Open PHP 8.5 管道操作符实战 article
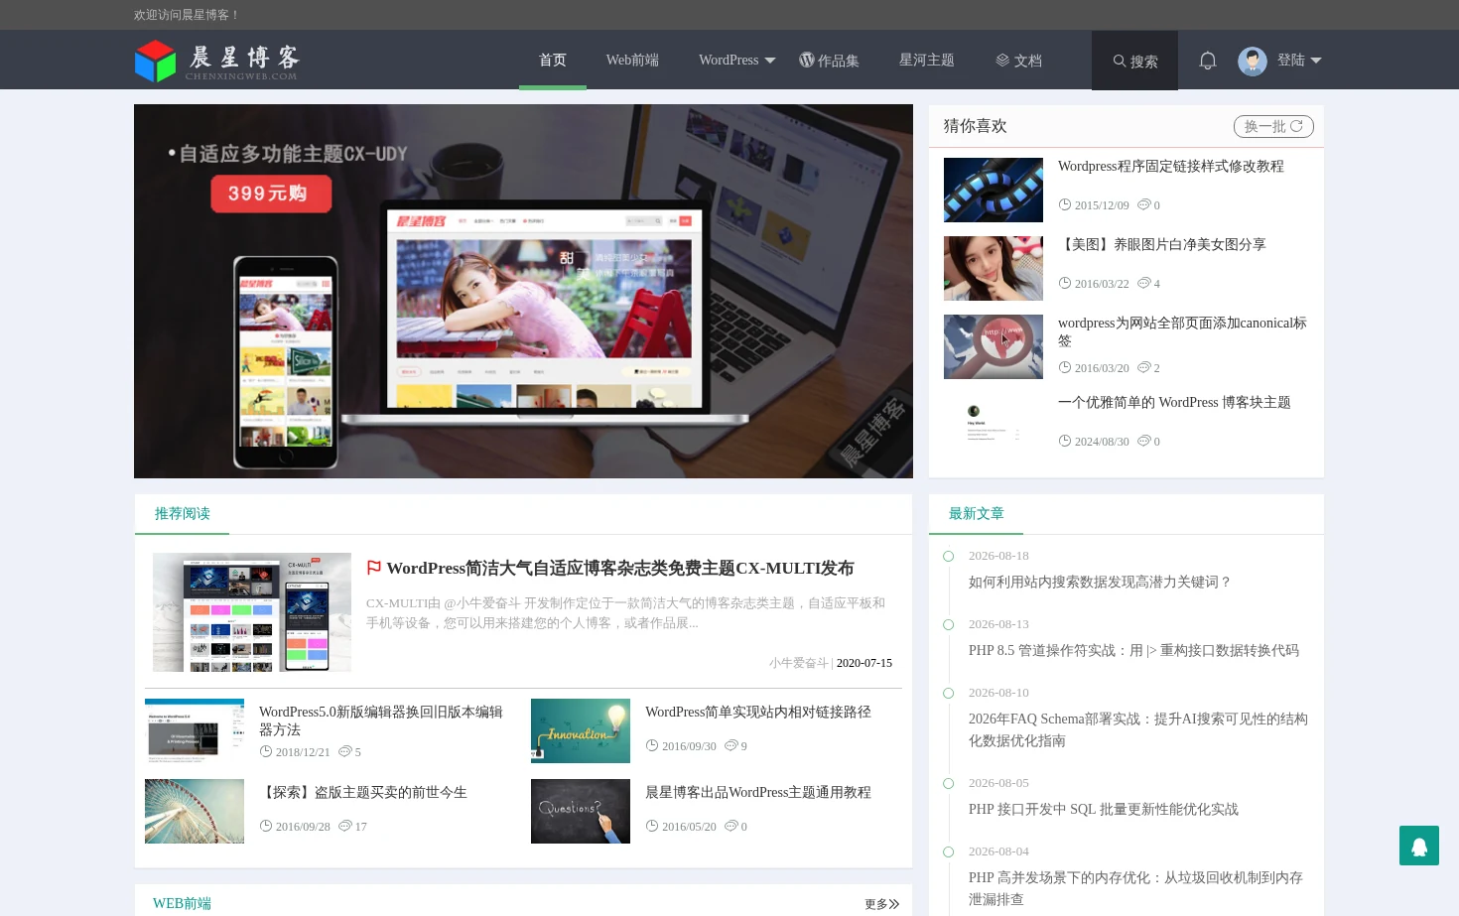 click(1133, 650)
